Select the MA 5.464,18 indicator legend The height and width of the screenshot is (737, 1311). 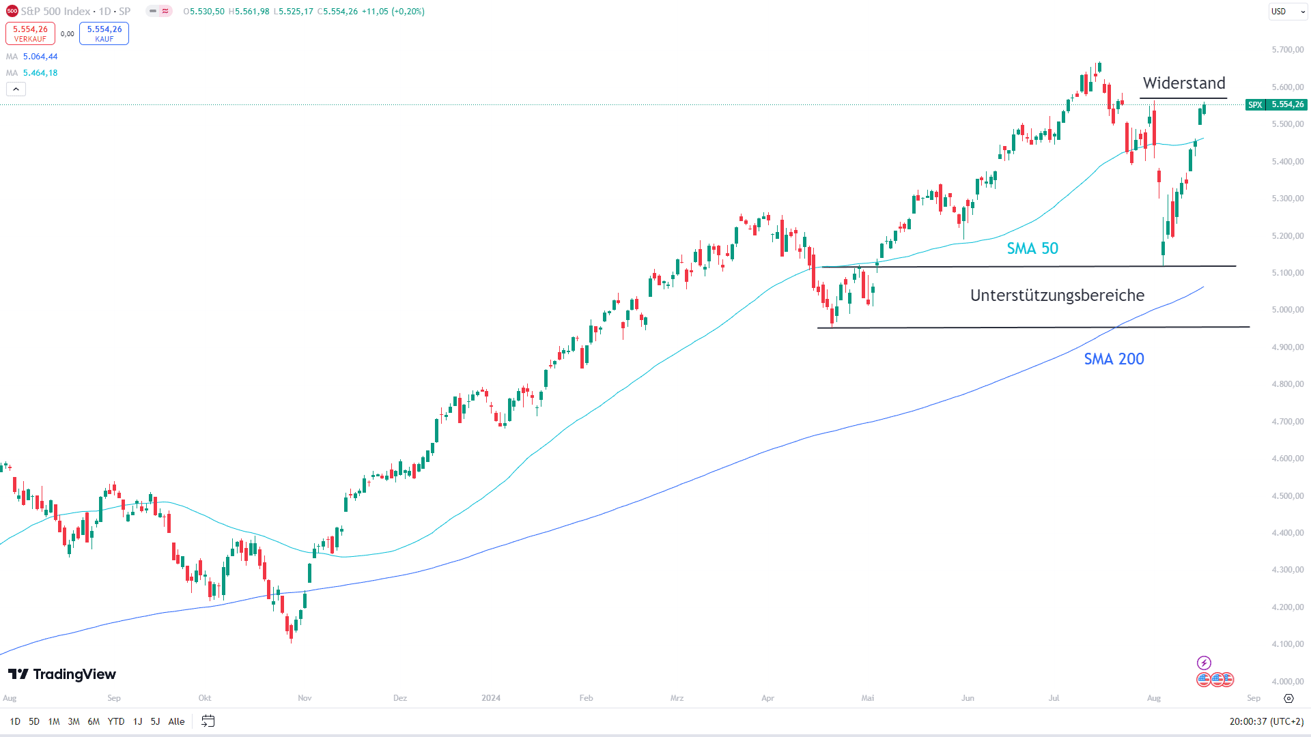pos(32,73)
